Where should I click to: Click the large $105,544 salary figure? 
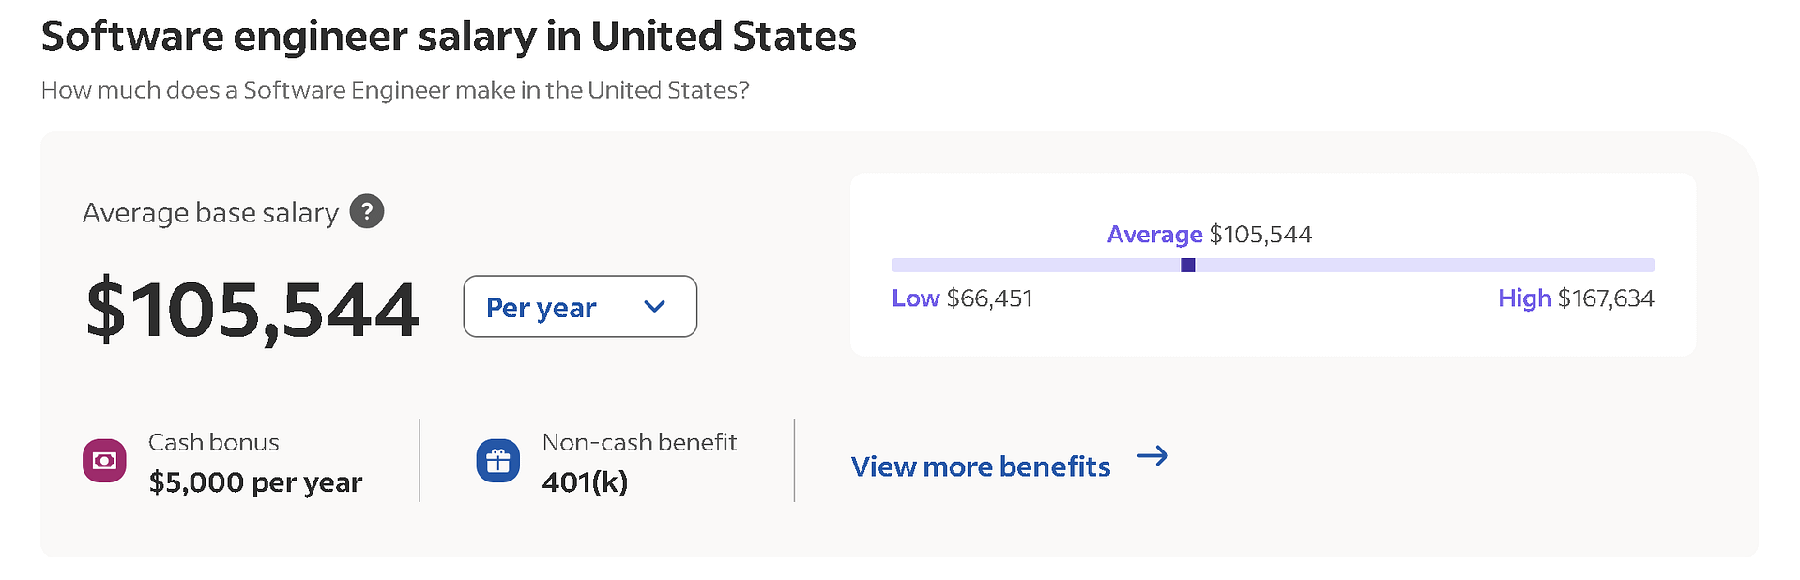(x=252, y=309)
